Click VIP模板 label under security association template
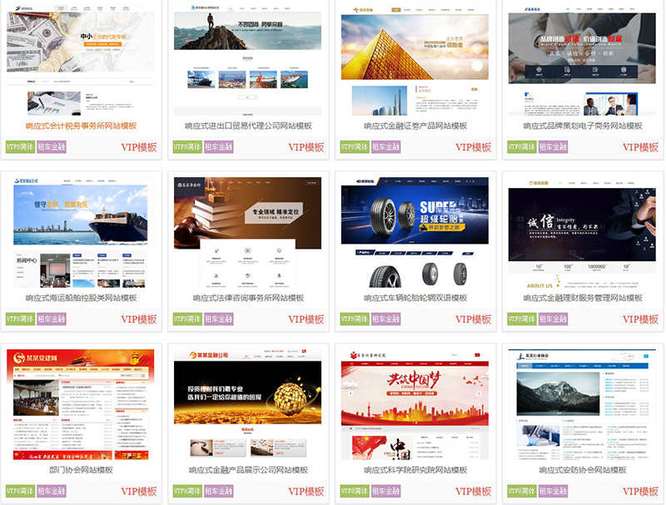This screenshot has width=666, height=505. pyautogui.click(x=640, y=492)
